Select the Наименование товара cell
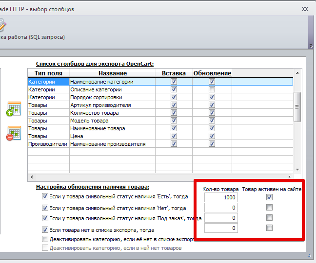316x263 pixels. click(x=112, y=128)
